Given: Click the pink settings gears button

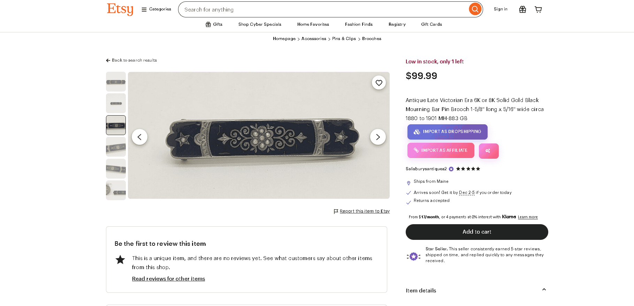Looking at the screenshot, I should point(488,151).
